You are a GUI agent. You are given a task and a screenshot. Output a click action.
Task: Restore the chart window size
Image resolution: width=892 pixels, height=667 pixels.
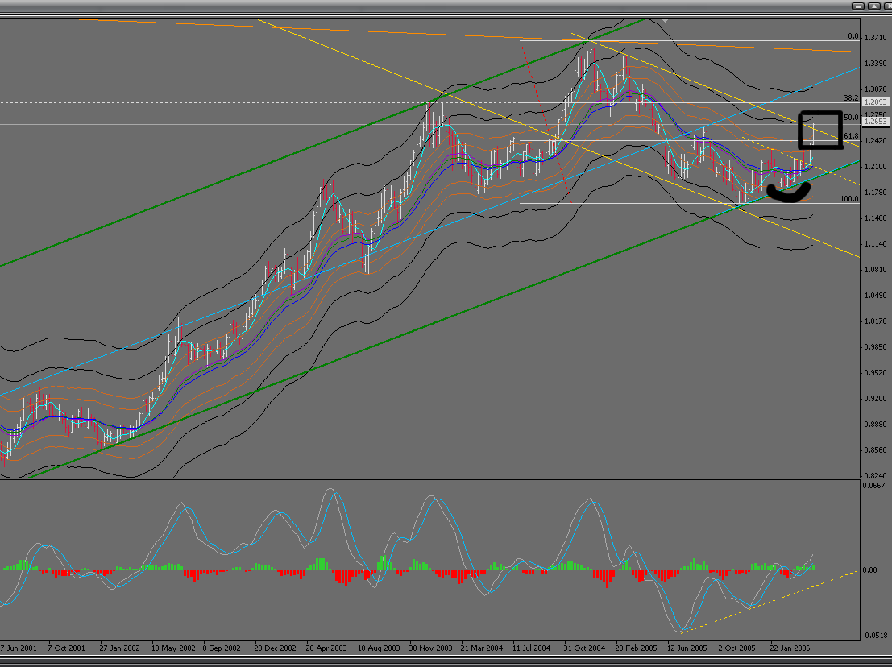point(875,6)
